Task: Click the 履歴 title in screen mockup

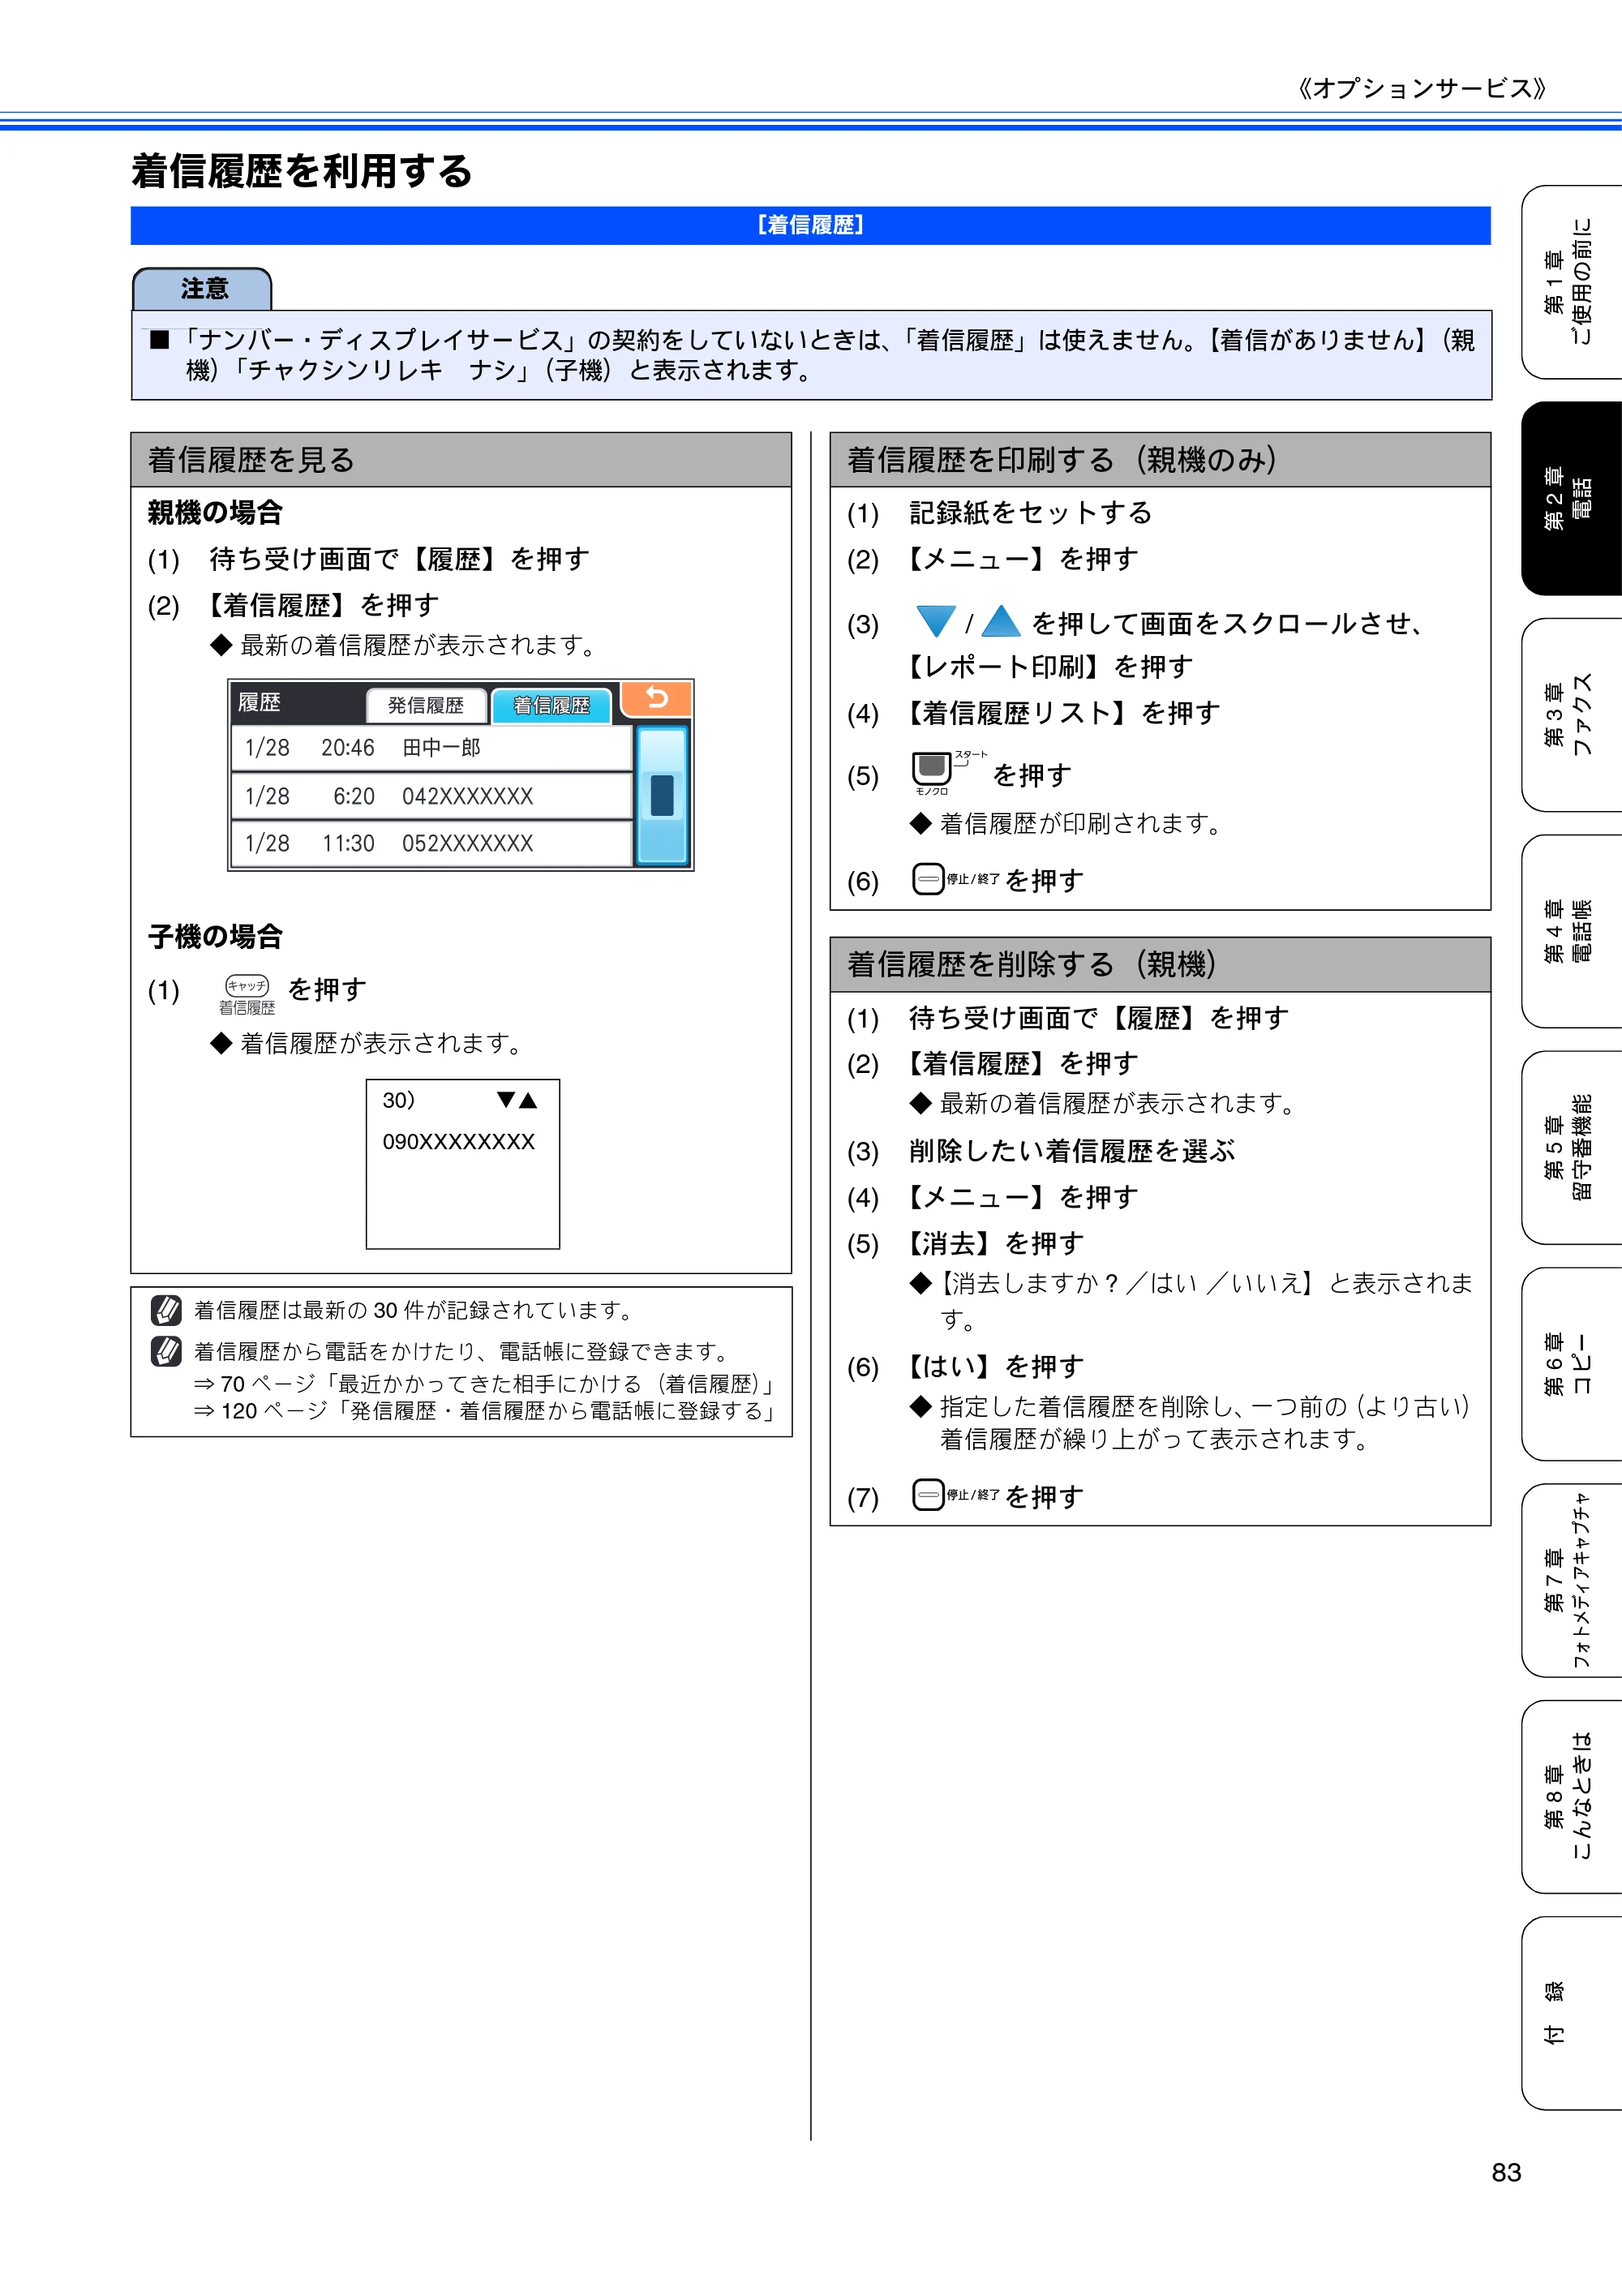Action: coord(259,703)
